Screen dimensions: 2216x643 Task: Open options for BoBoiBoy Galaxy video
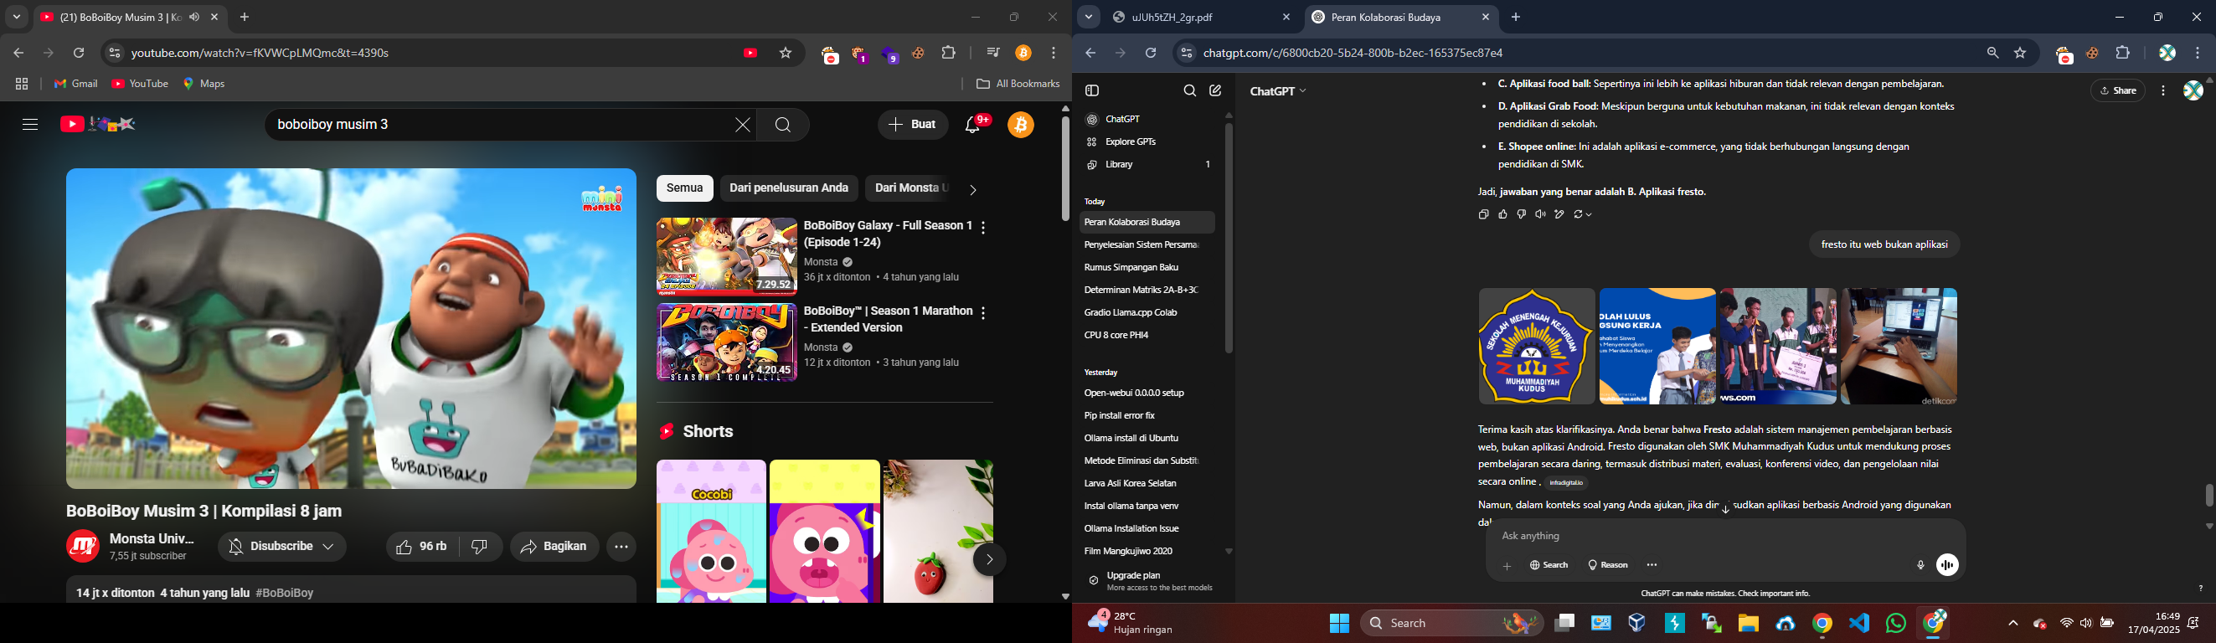tap(983, 228)
